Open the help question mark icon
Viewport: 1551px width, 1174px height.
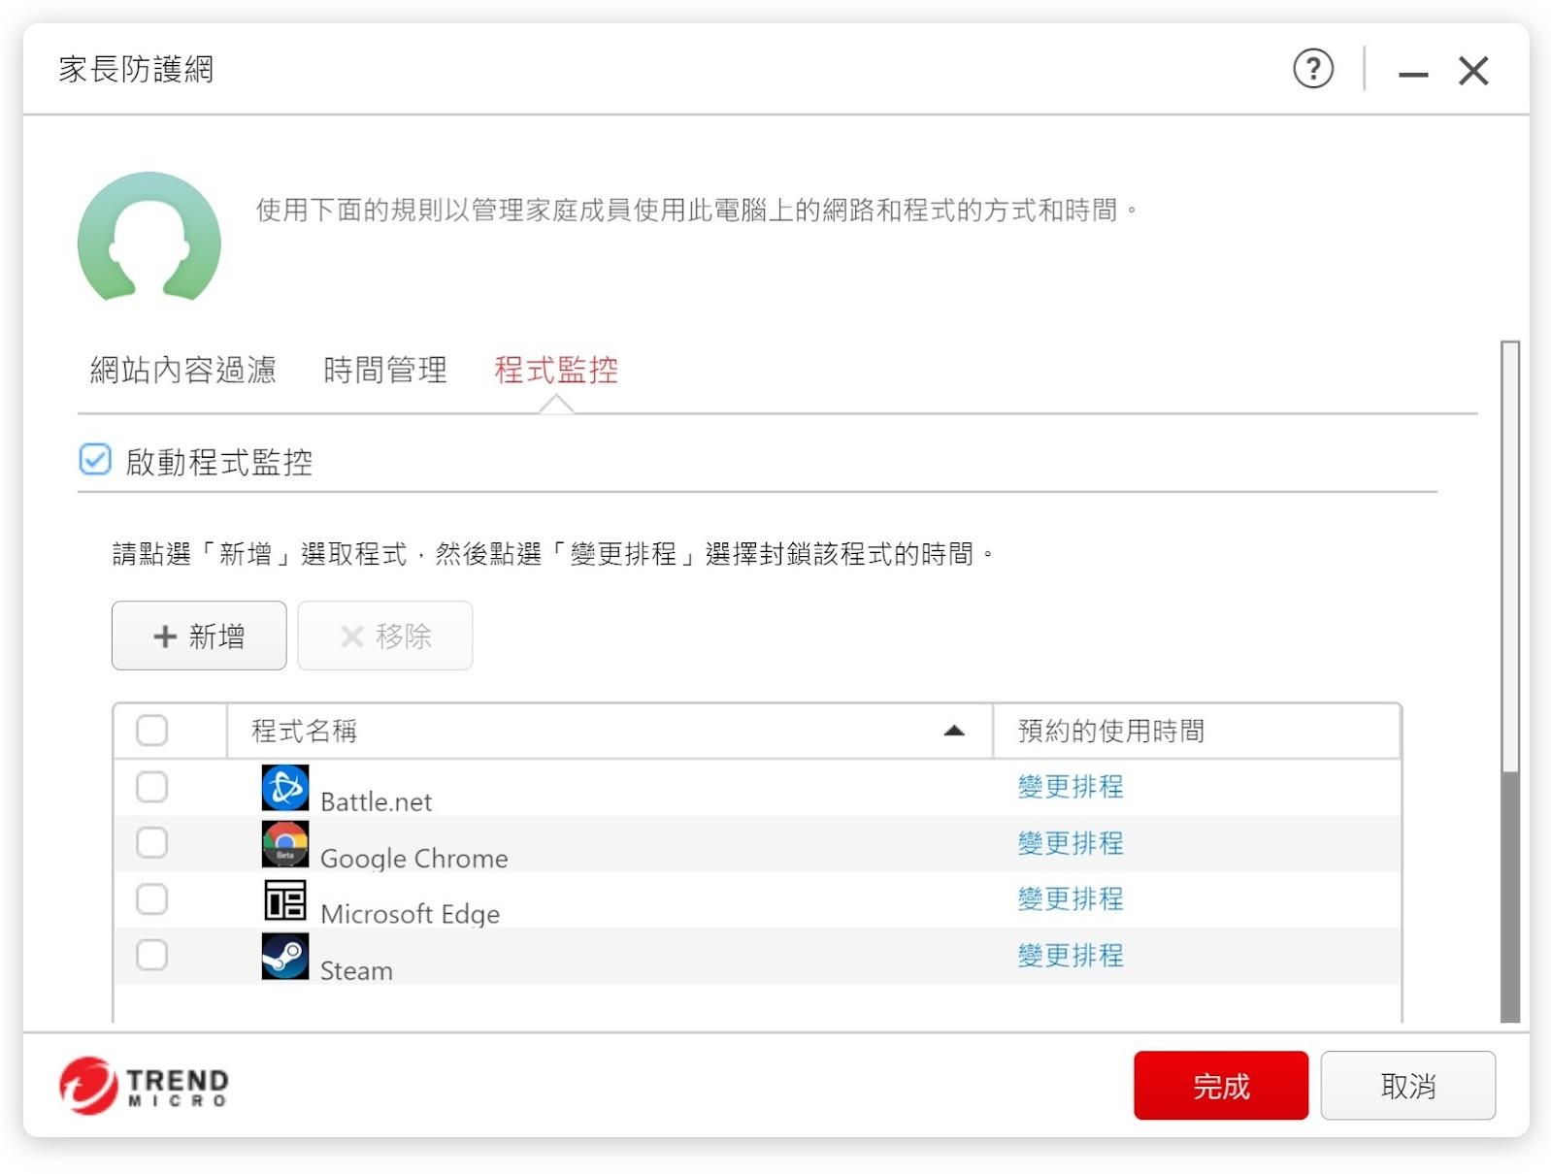(x=1312, y=69)
